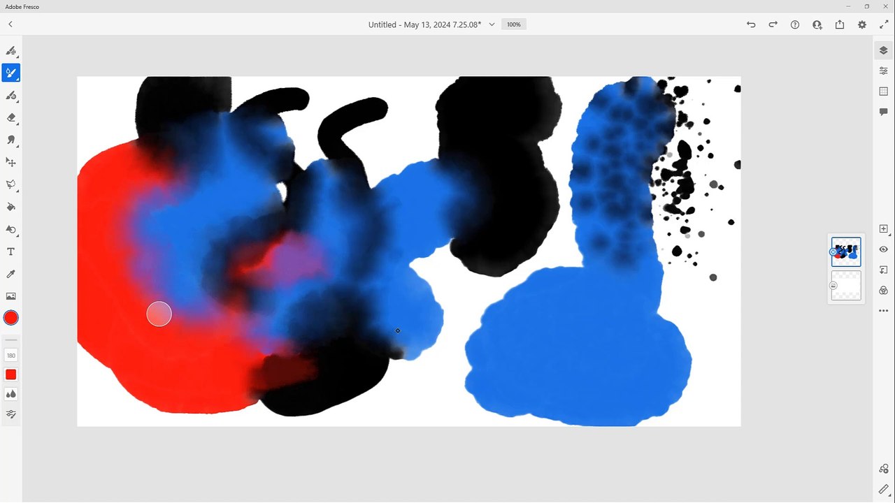Open the clipping mask layer option

click(x=884, y=290)
